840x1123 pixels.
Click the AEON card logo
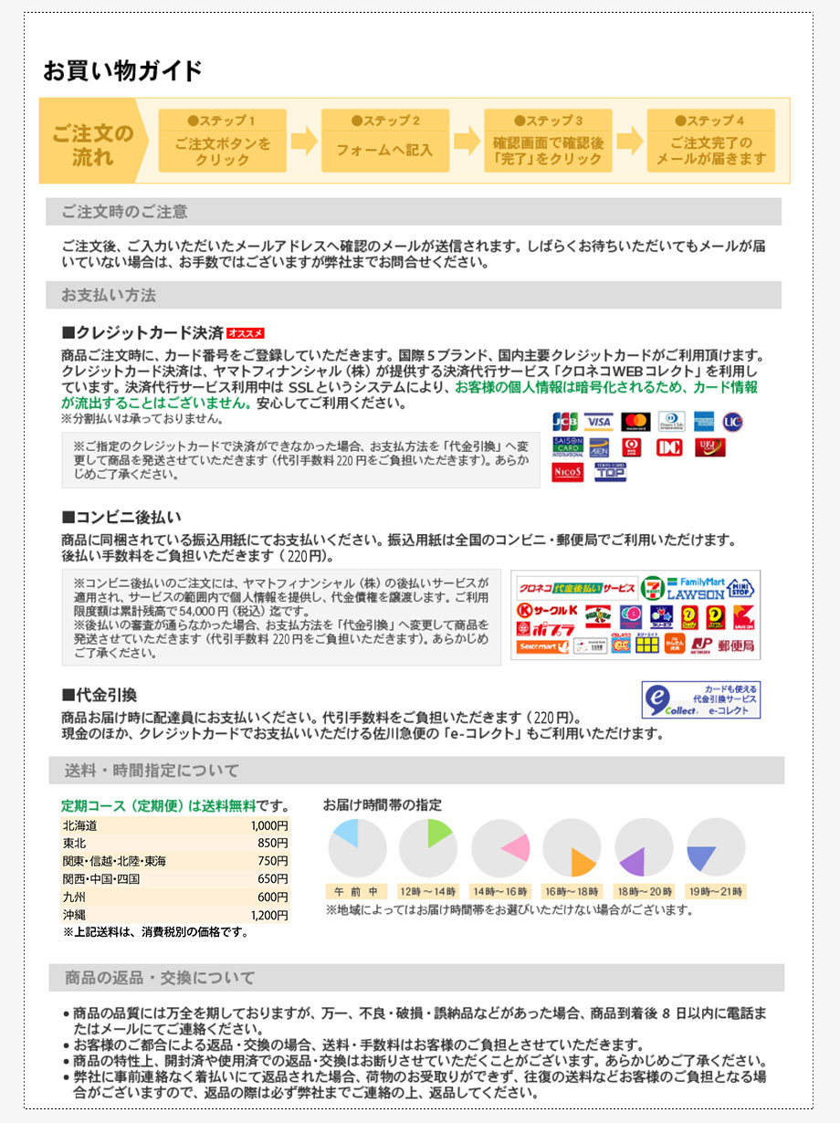(x=598, y=447)
